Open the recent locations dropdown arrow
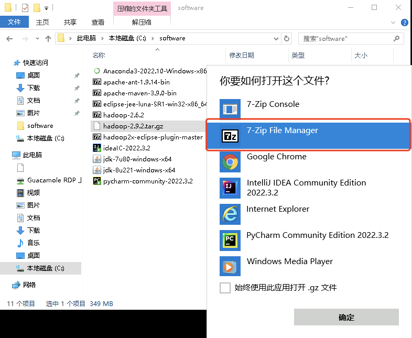The image size is (412, 338). click(x=37, y=39)
